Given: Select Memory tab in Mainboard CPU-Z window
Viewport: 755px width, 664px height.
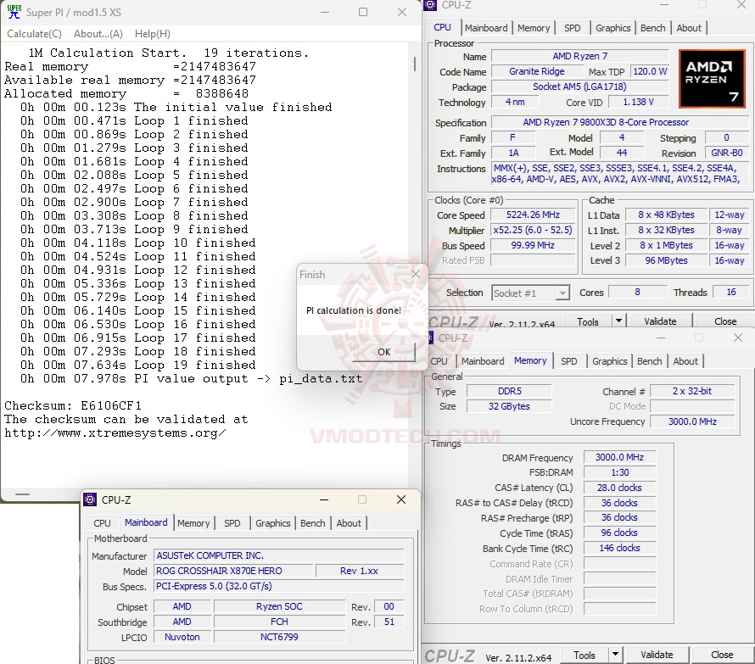Looking at the screenshot, I should point(193,523).
